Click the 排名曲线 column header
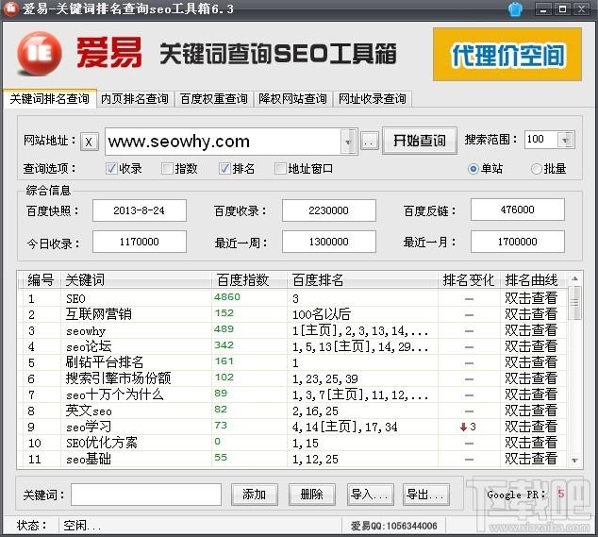Screen dimensions: 598x537 pos(534,279)
